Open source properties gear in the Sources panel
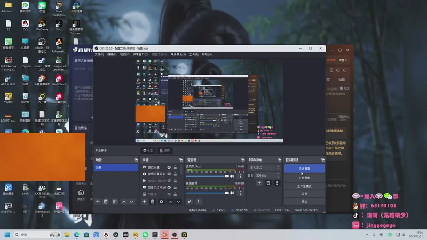Screen dimensions: 427x240 (162, 202)
